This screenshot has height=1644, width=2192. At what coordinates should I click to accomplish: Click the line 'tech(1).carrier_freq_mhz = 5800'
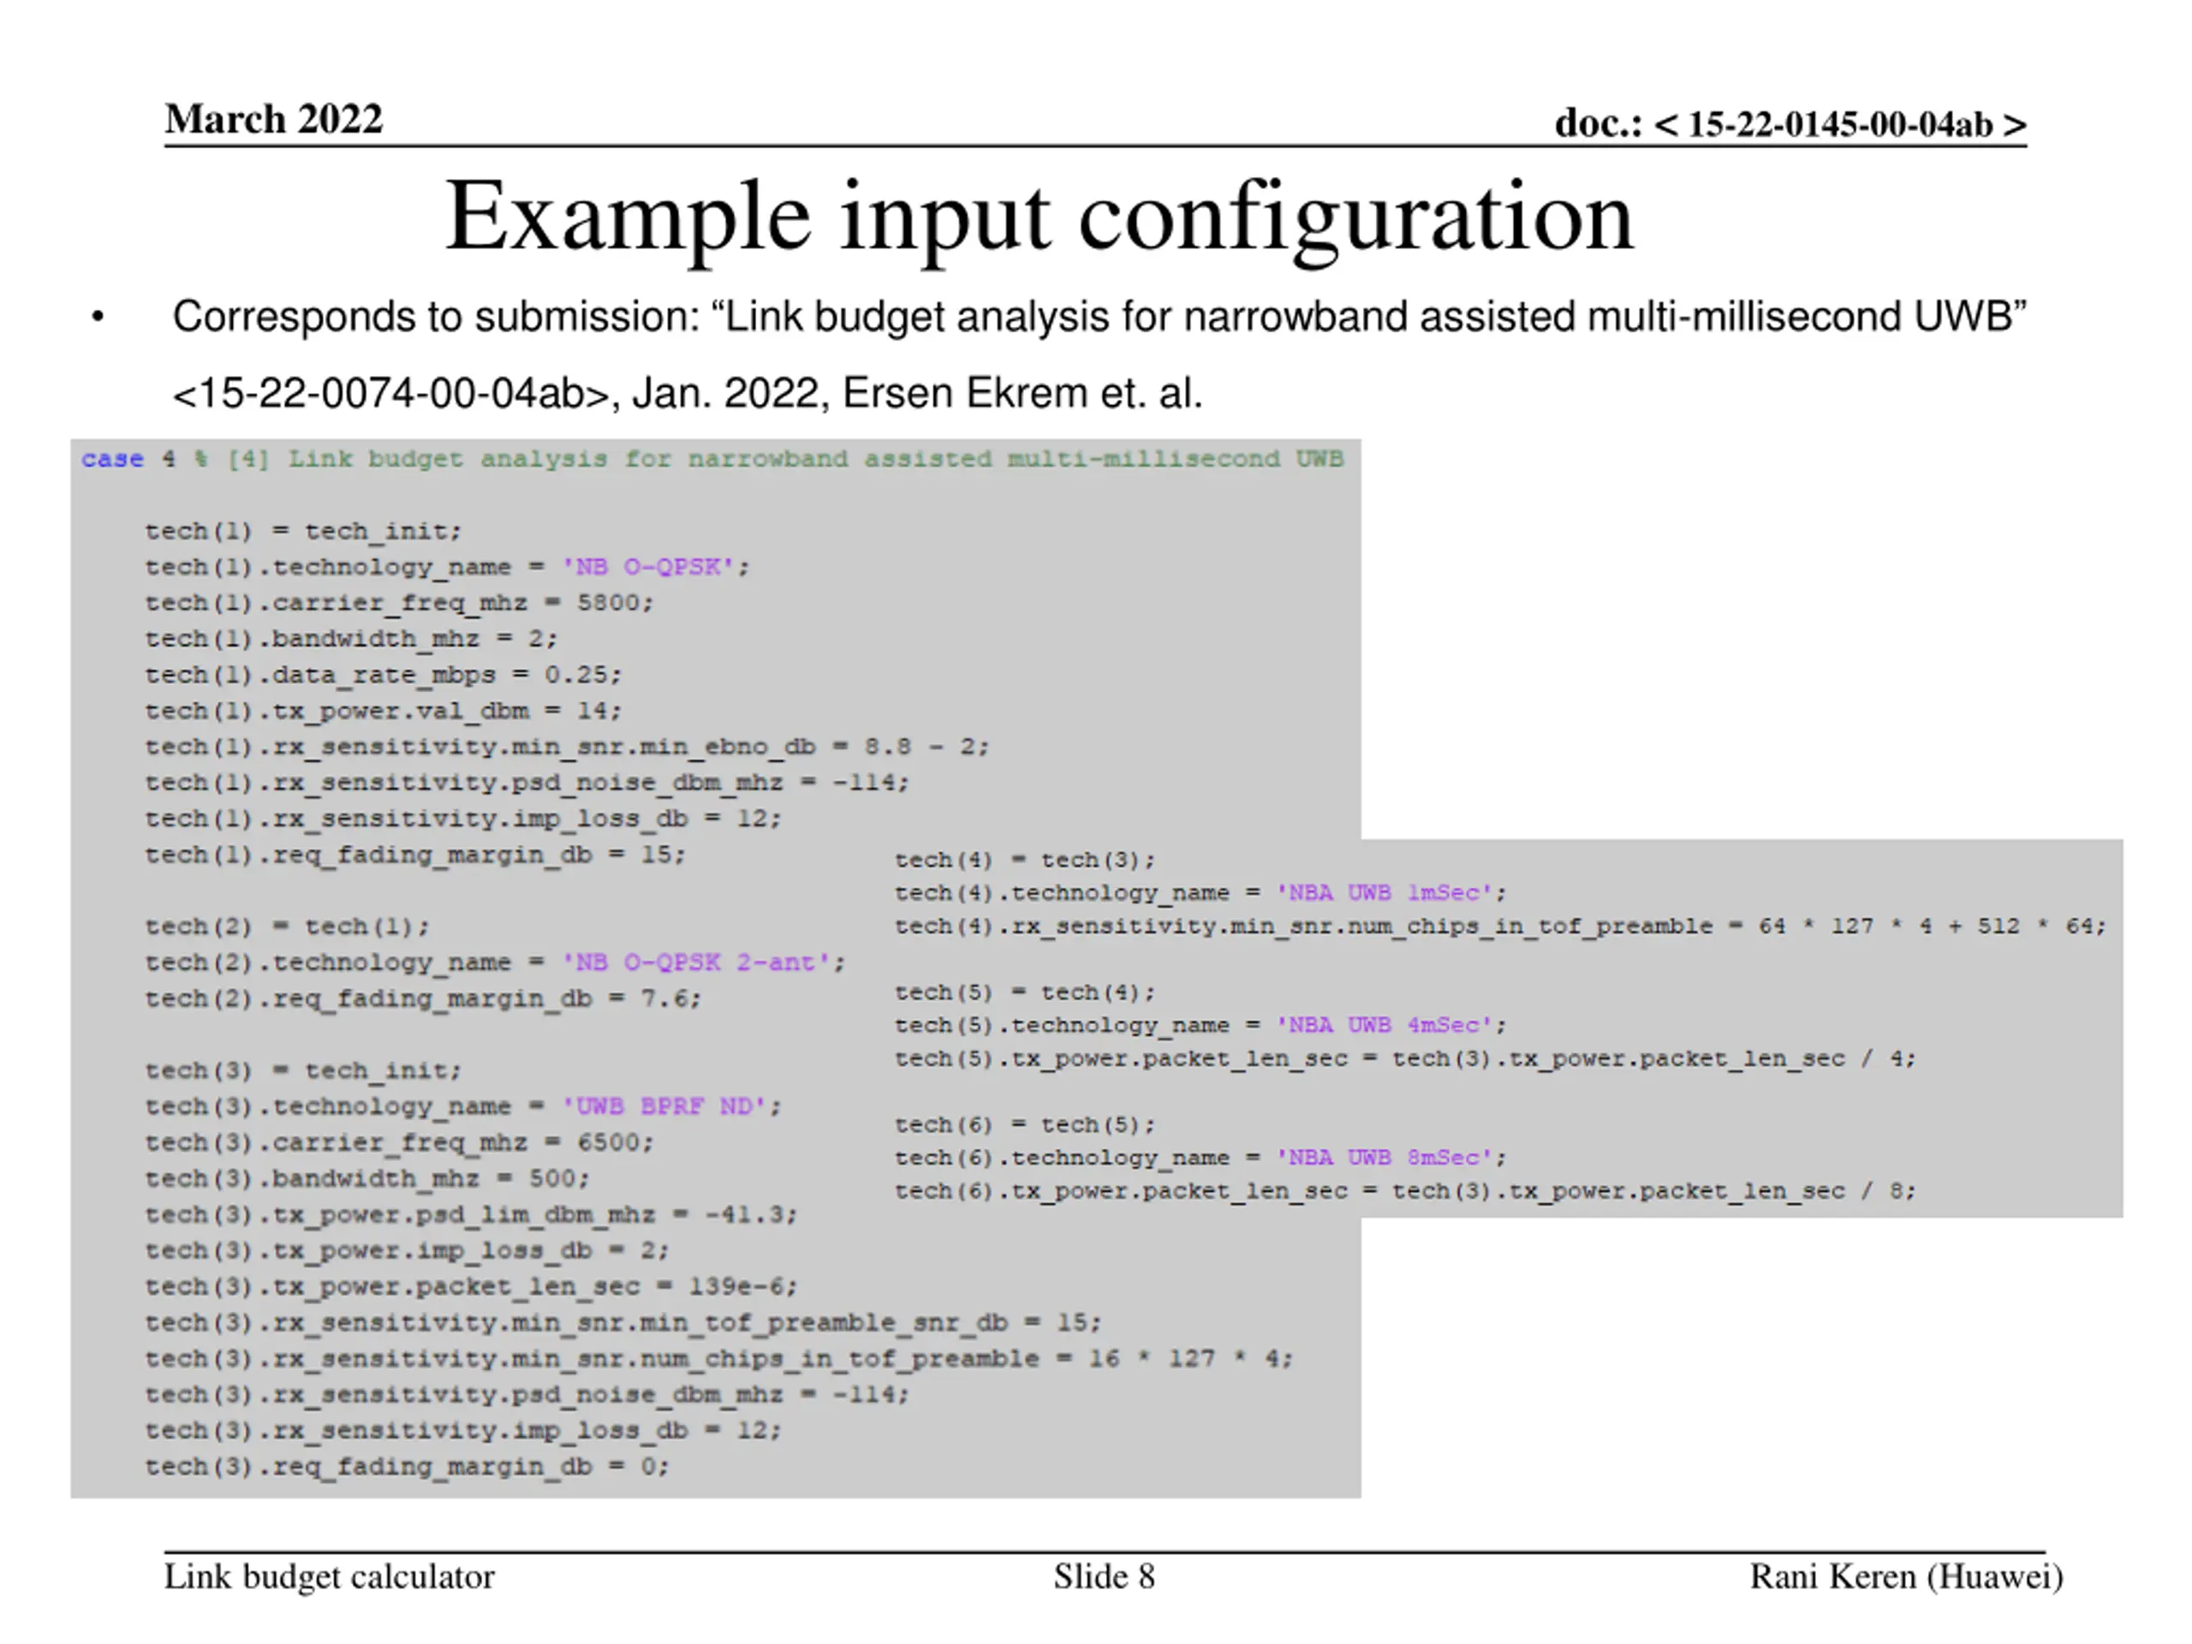tap(398, 603)
